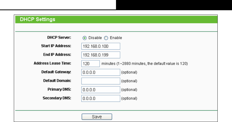Click the lease time minutes range hint

point(145,64)
